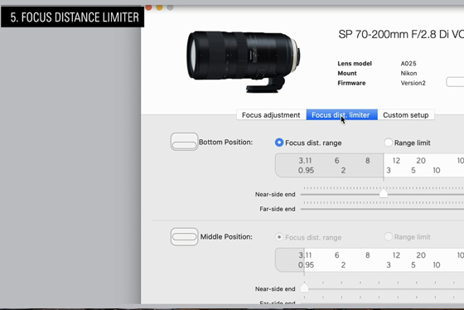
Task: Click the Middle Position Near-side end slider thumb
Action: (304, 288)
